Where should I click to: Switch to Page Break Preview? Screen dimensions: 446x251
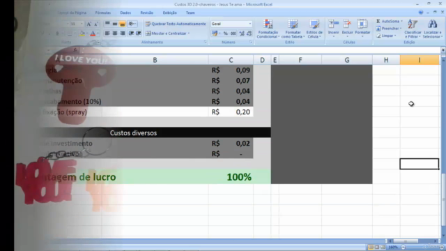point(383,247)
